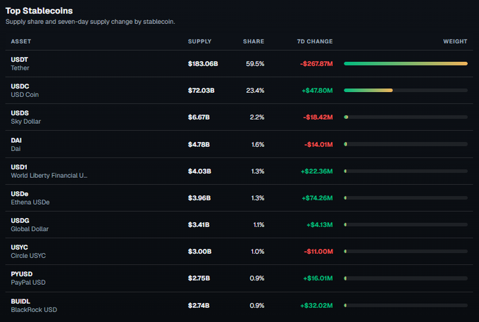Click the 23.4% share value
479x322 pixels.
[255, 91]
